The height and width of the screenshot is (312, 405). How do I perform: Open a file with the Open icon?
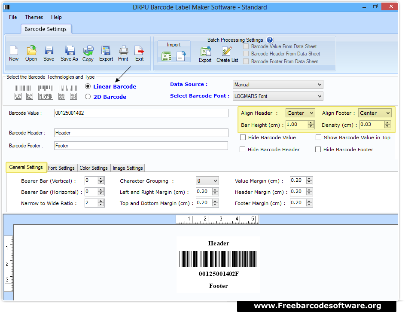[x=31, y=50]
